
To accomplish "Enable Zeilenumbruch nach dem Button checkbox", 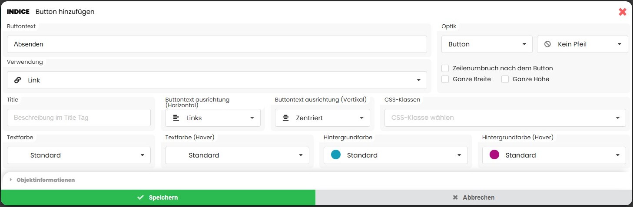I will [x=445, y=68].
